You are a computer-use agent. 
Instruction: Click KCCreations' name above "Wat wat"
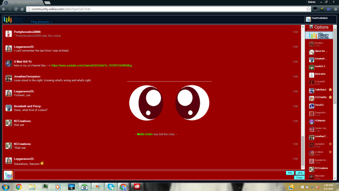(x=22, y=121)
